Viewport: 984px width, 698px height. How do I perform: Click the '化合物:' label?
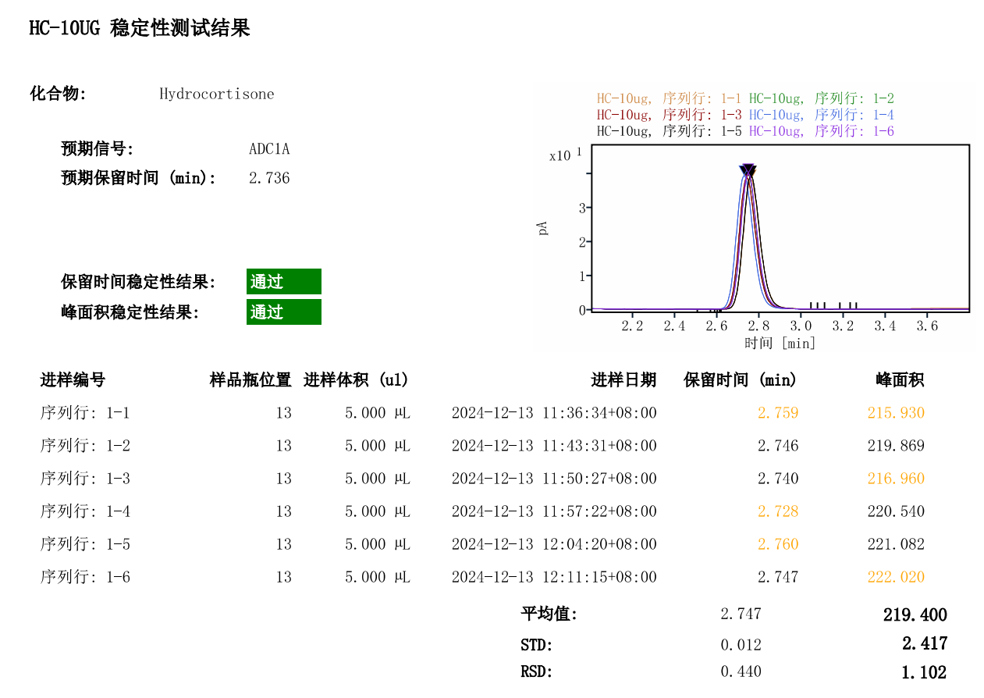[x=59, y=94]
